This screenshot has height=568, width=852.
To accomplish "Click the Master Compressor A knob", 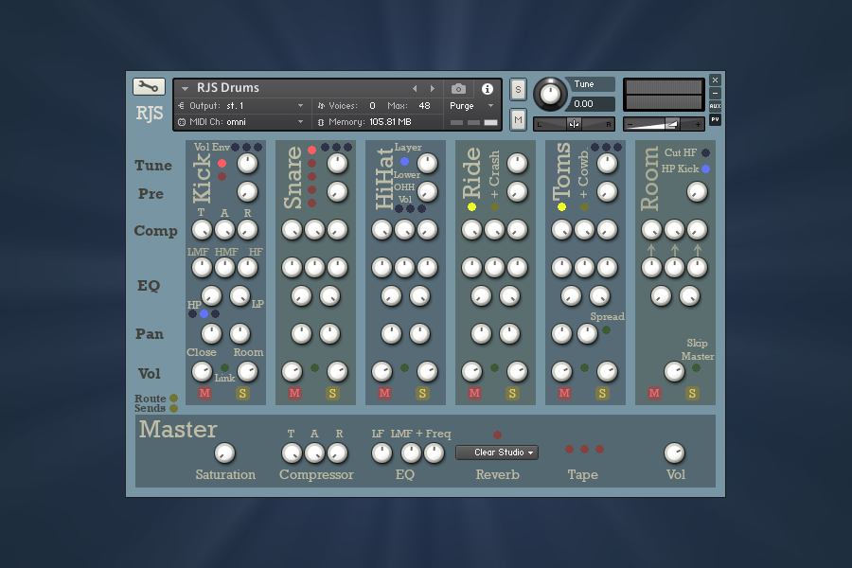I will (x=314, y=453).
